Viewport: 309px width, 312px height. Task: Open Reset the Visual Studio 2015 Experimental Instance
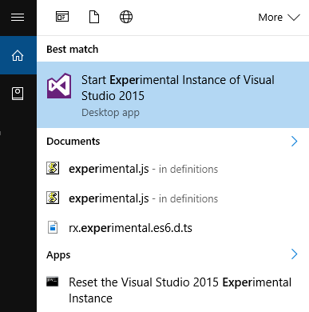pos(173,290)
